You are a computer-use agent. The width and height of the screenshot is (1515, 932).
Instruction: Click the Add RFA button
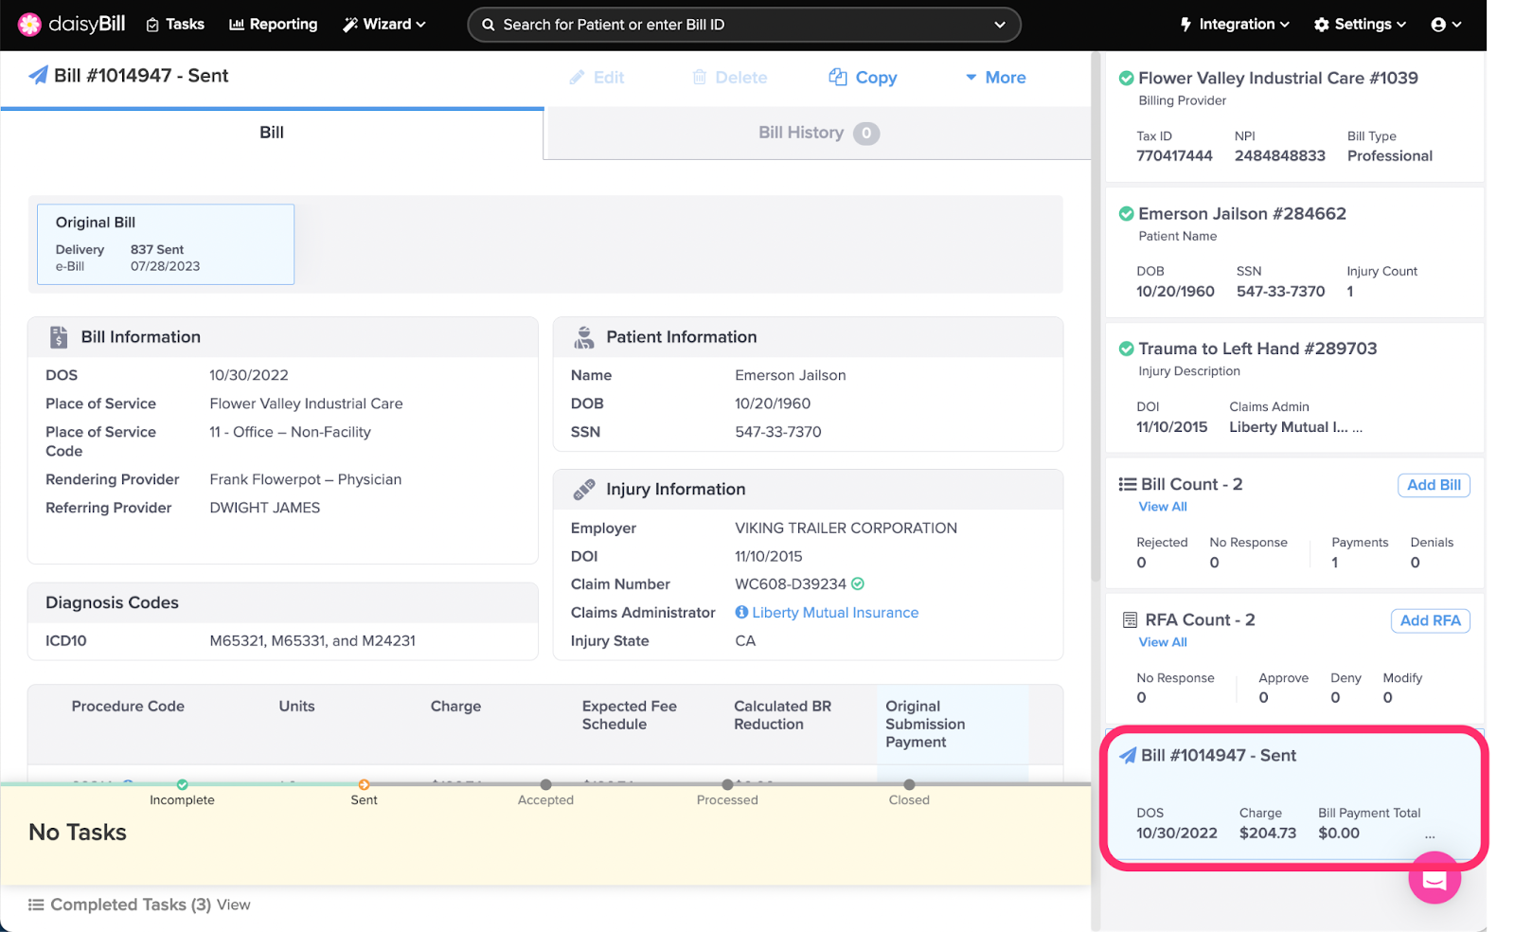1429,620
